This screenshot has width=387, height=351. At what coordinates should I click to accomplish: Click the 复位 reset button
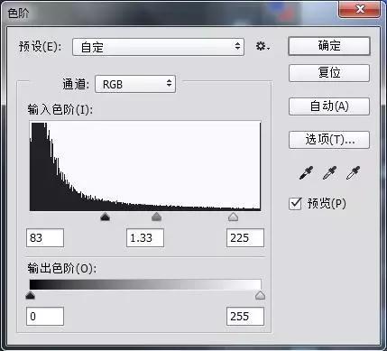click(329, 73)
